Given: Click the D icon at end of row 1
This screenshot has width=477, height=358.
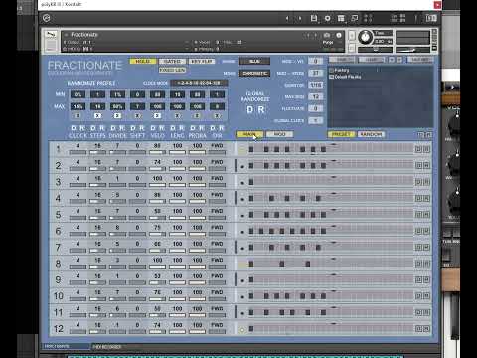Looking at the screenshot, I should (418, 149).
